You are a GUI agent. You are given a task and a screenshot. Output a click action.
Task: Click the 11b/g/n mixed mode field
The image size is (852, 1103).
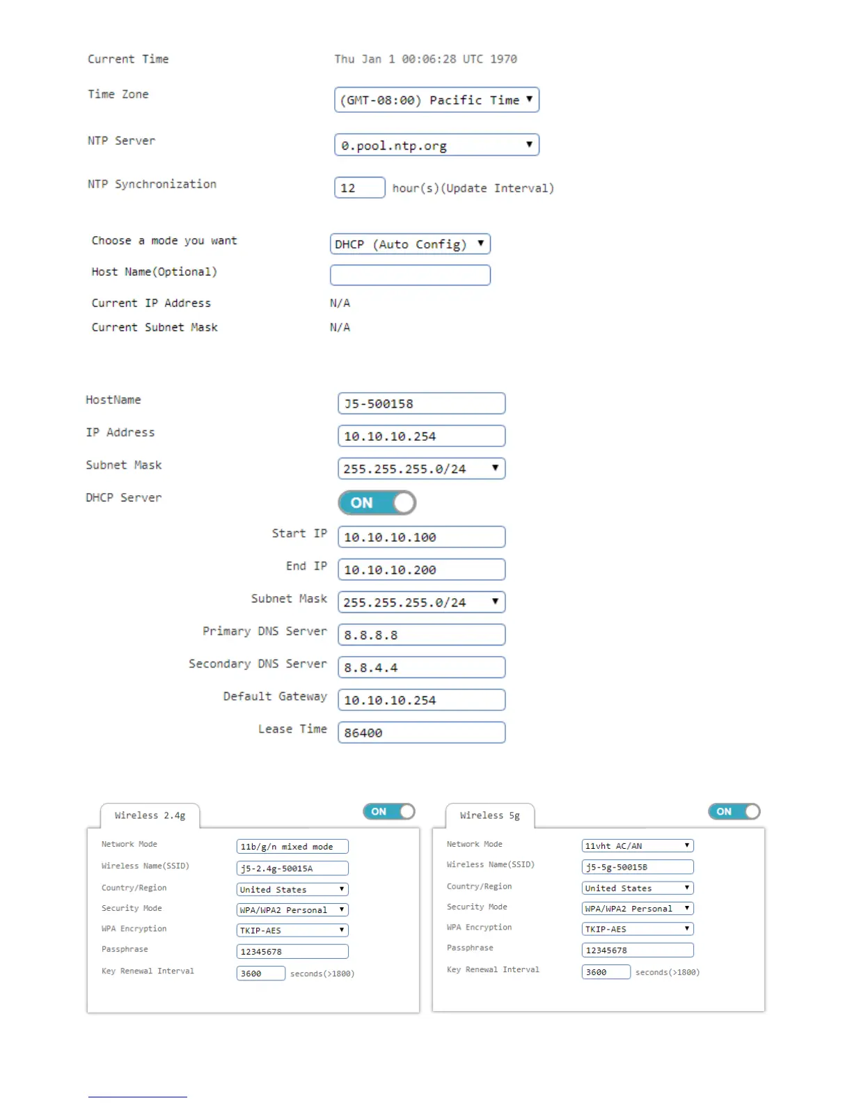[292, 847]
